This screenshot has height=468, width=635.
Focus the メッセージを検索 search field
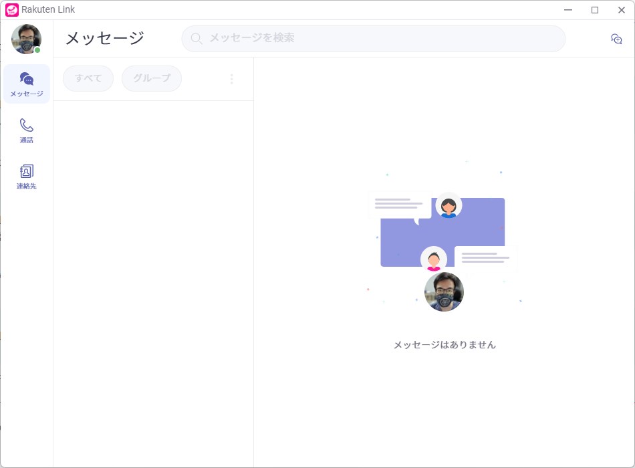[x=381, y=39]
